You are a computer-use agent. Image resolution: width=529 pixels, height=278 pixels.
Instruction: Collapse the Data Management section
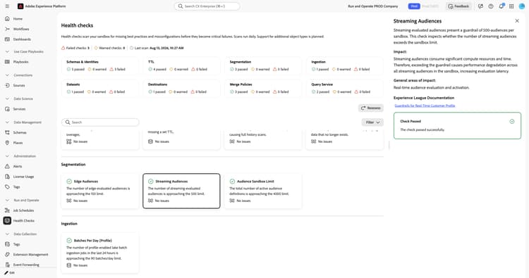pyautogui.click(x=7, y=122)
